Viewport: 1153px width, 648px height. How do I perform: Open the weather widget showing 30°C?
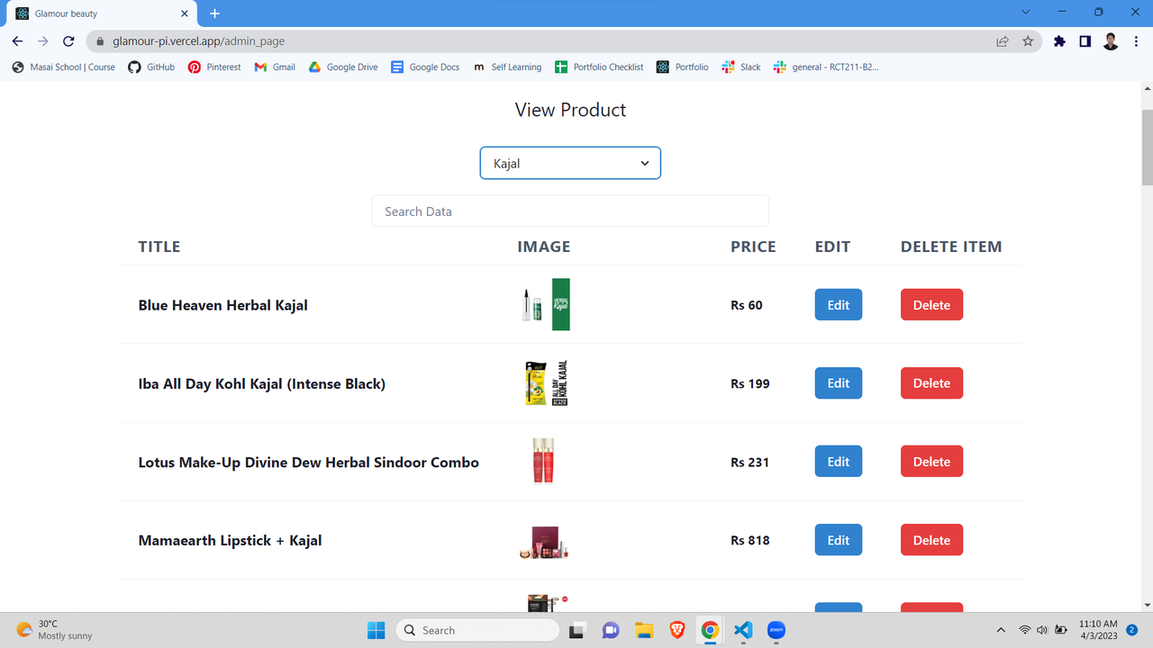coord(55,630)
